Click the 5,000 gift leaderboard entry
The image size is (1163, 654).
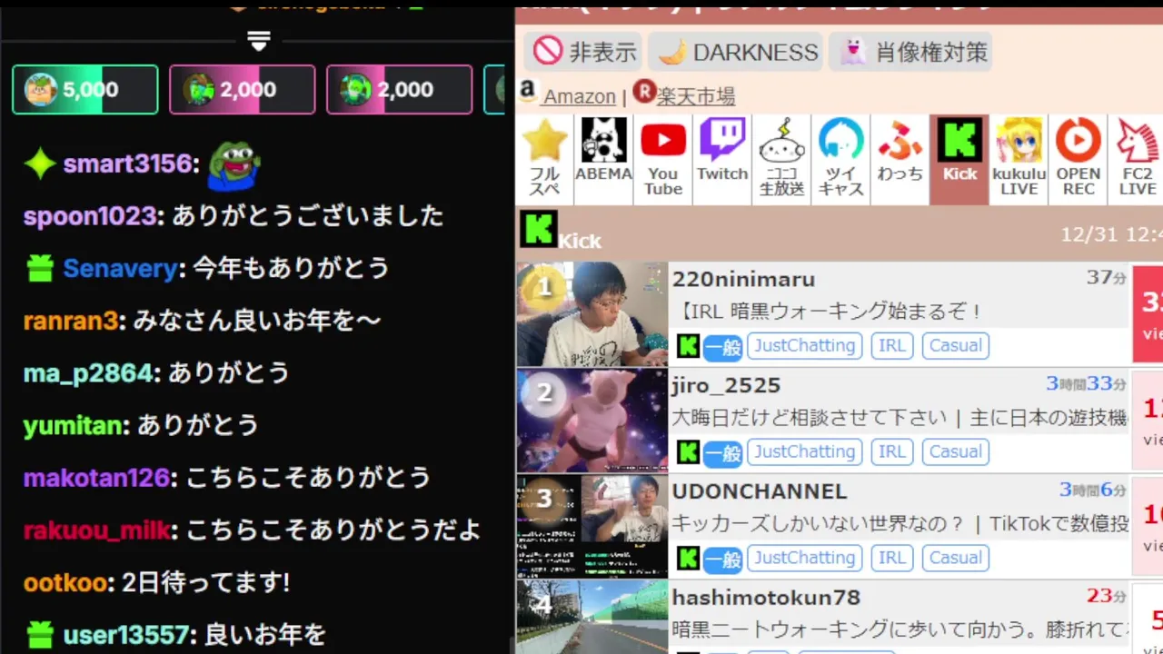click(x=85, y=89)
